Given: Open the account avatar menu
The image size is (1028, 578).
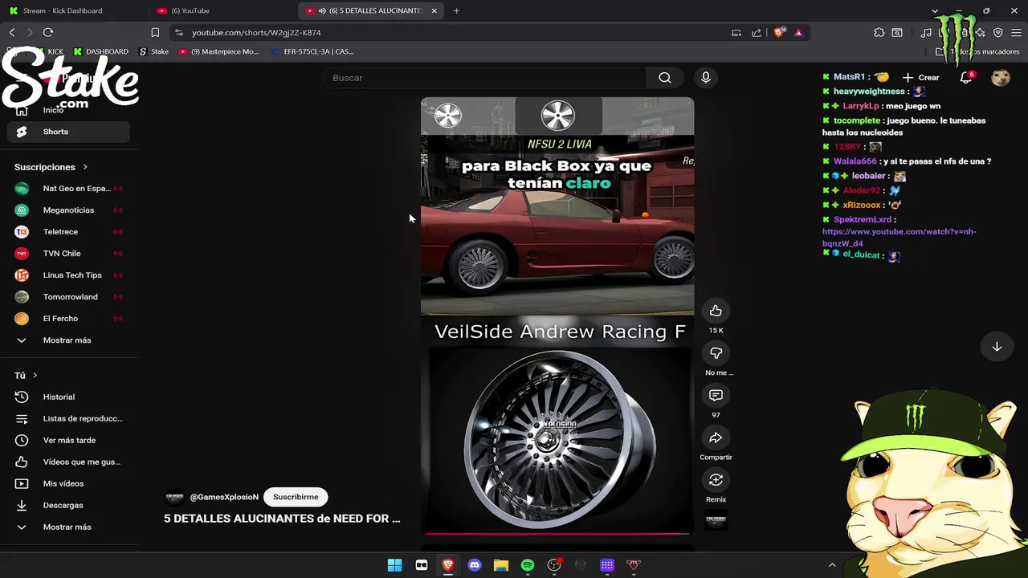Looking at the screenshot, I should pyautogui.click(x=1000, y=78).
